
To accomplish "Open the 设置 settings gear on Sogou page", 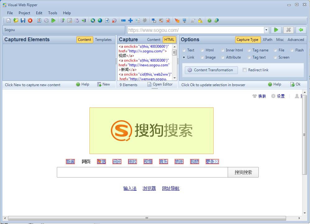I will (278, 96).
